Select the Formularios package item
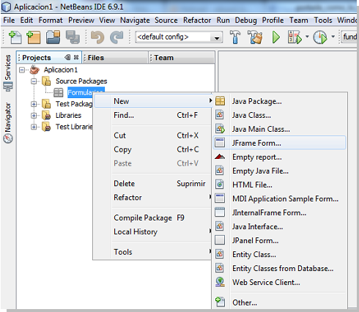This screenshot has height=312, width=359. pyautogui.click(x=86, y=92)
